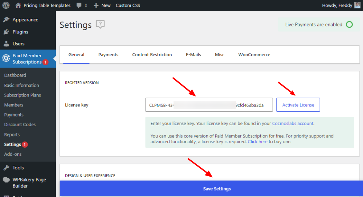Open the Reports submenu

pos(12,135)
